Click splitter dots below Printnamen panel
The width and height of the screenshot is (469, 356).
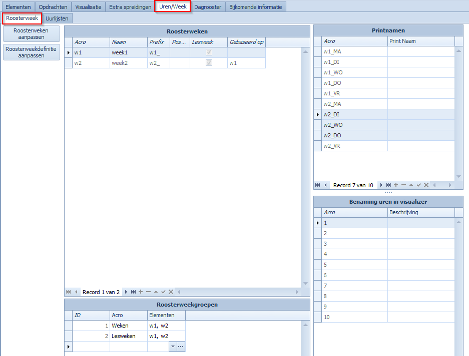coord(388,192)
